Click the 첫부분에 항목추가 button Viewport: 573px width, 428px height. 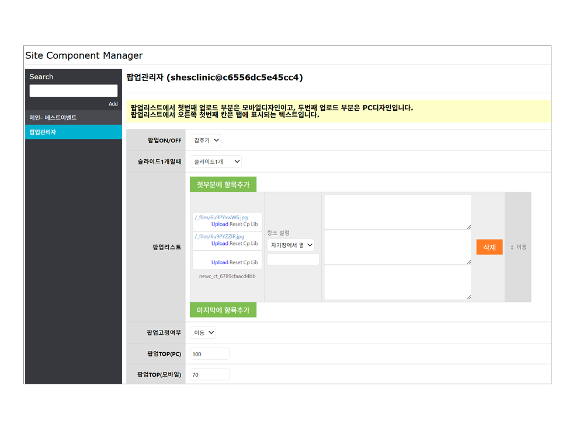pyautogui.click(x=223, y=185)
